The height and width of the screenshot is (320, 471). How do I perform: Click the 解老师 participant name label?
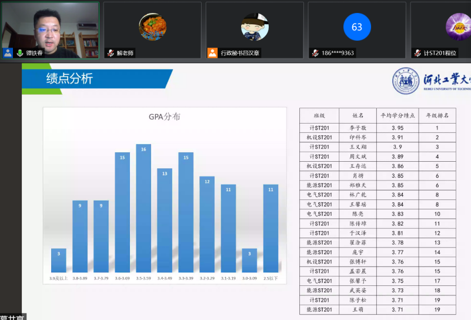click(125, 53)
